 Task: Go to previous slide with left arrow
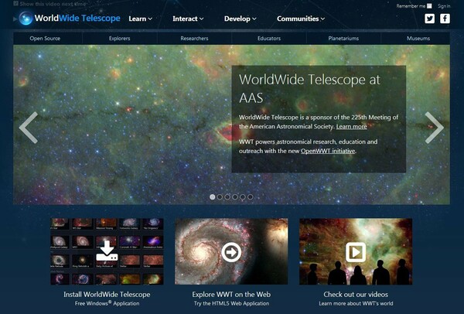29,128
